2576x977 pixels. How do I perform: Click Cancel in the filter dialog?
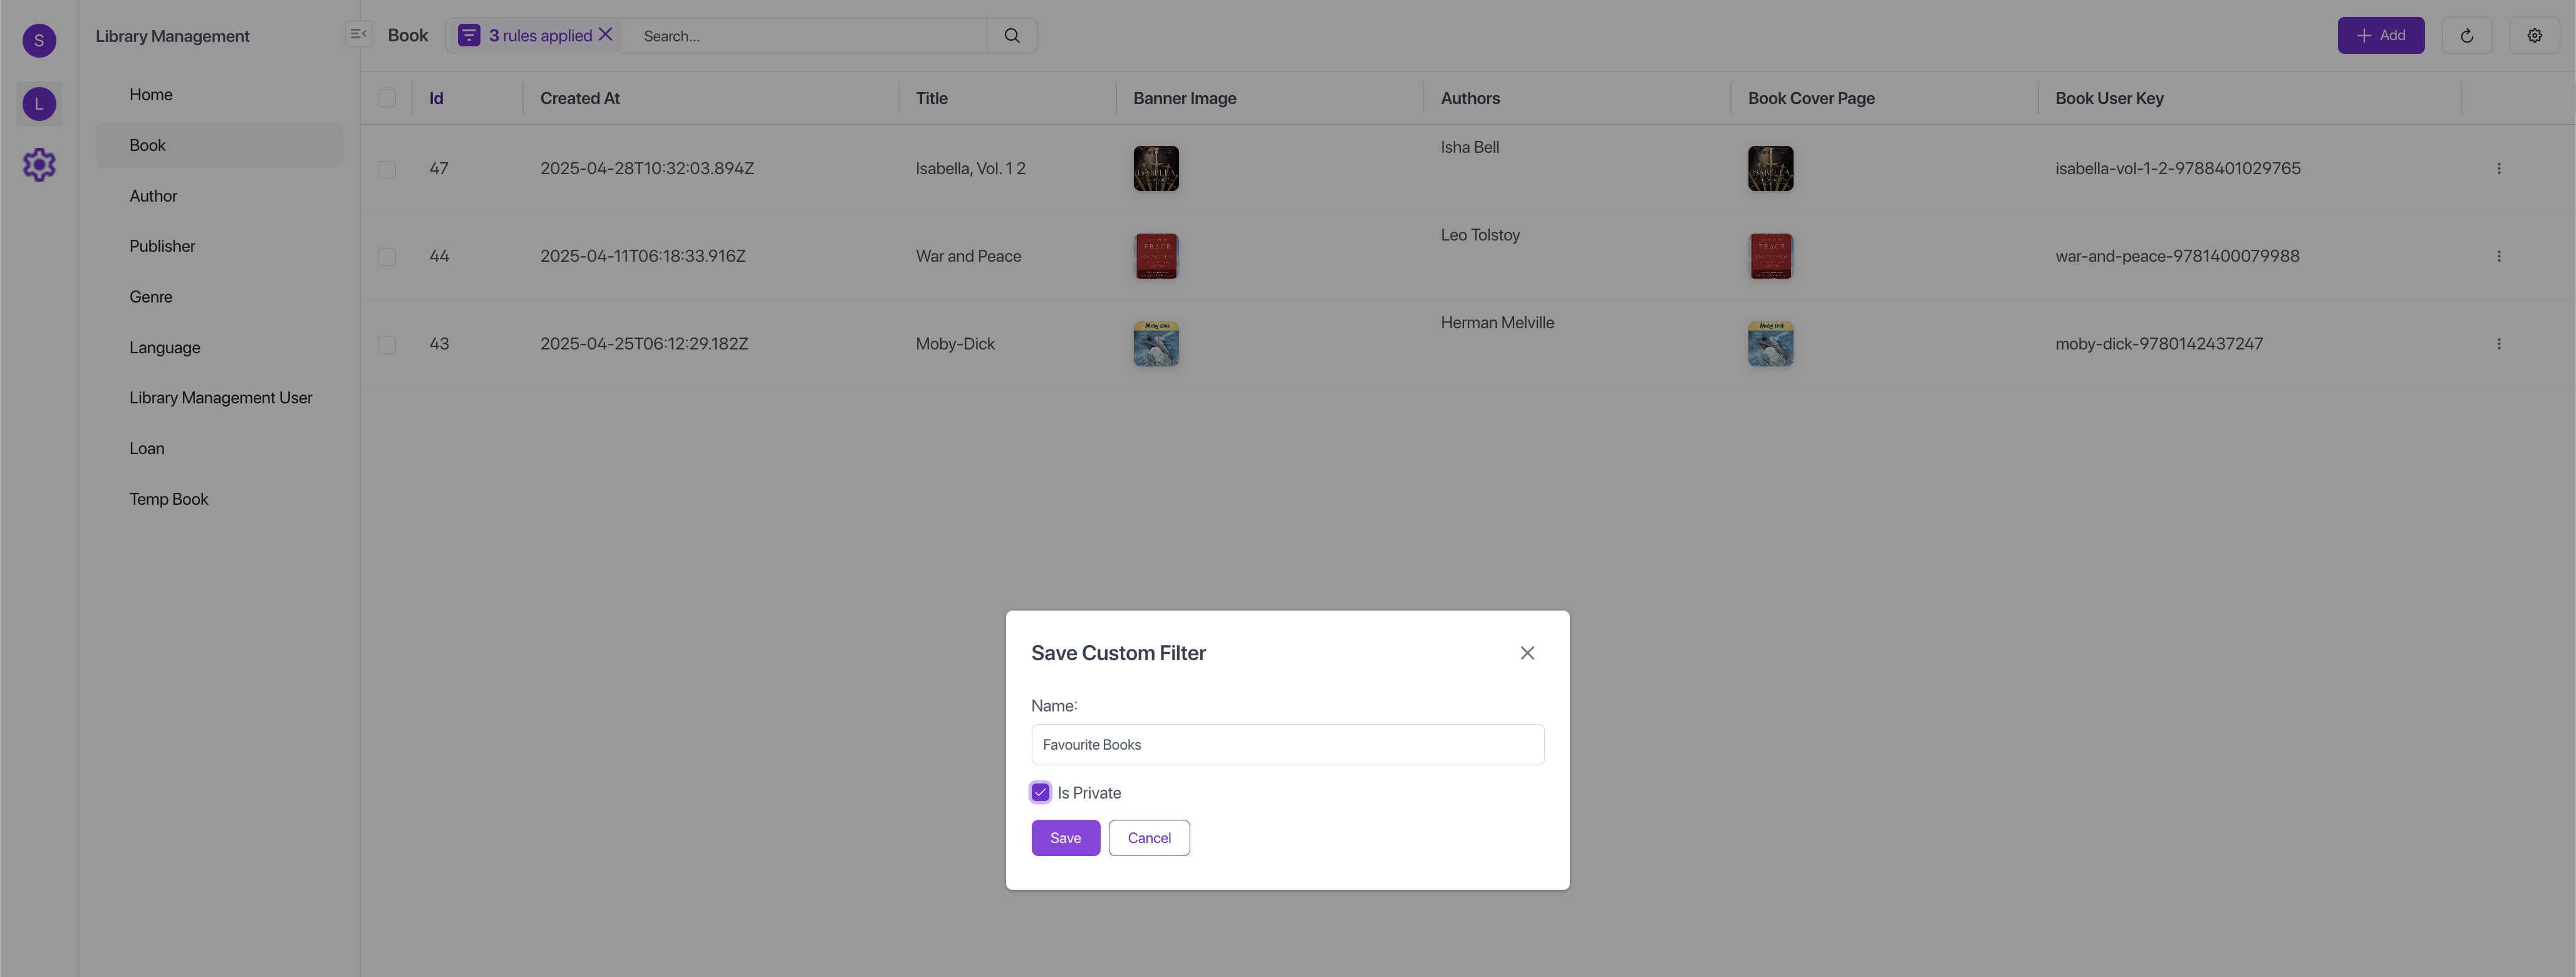1149,838
